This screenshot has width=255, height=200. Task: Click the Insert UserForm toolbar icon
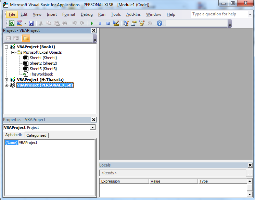tap(20, 23)
